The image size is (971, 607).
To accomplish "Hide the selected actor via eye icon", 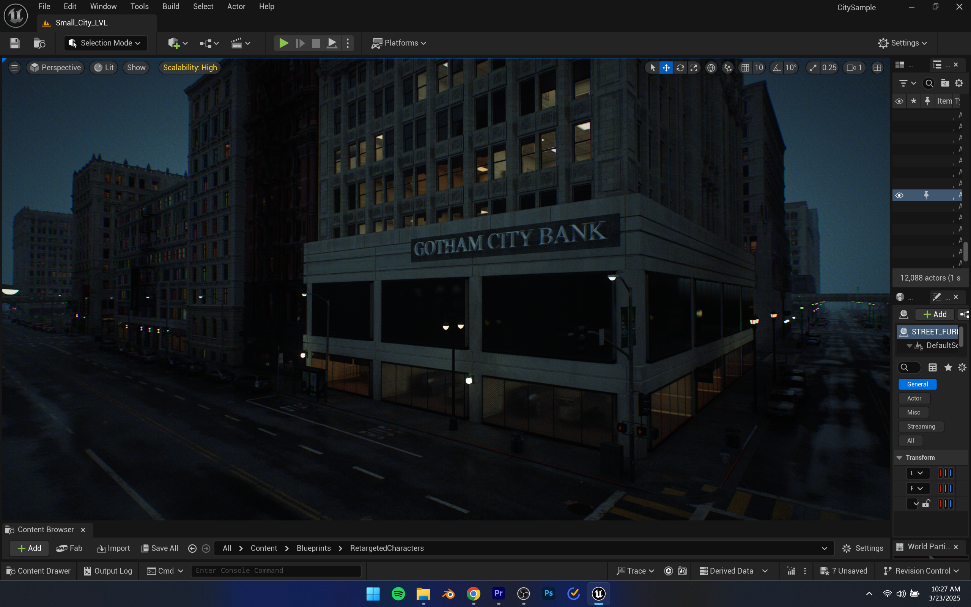I will pos(899,195).
